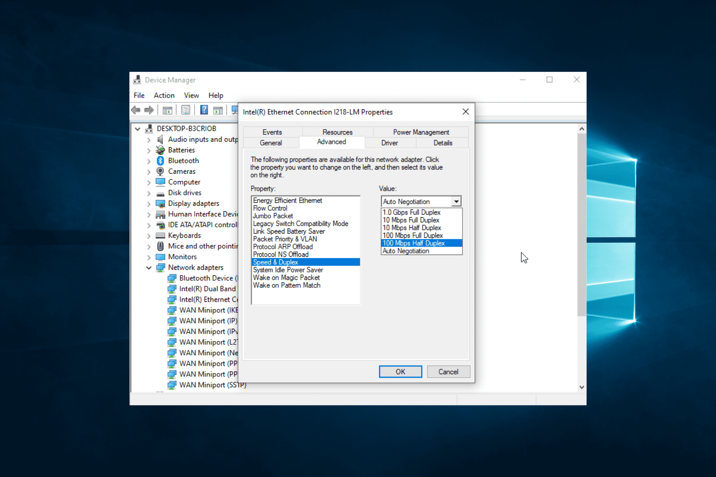716x477 pixels.
Task: Select the Link Speed Battery Saver property
Action: coord(306,231)
